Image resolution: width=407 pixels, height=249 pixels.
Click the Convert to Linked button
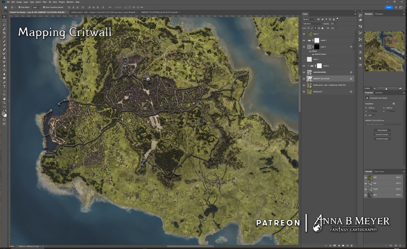(382, 134)
